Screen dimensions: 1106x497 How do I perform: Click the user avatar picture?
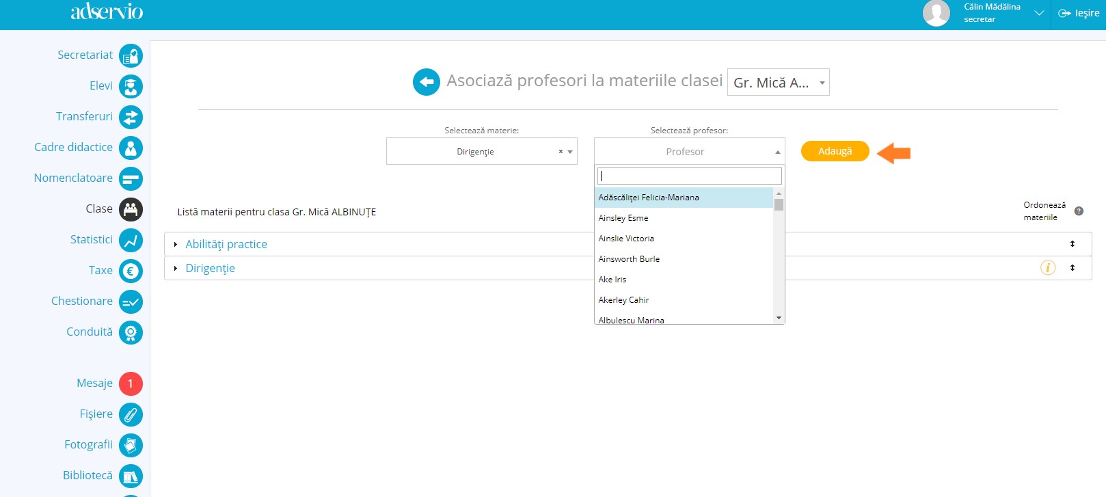[936, 13]
